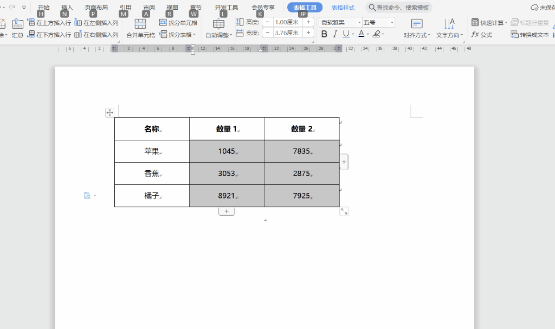Insert a row above (在上方插入行)

(49, 23)
